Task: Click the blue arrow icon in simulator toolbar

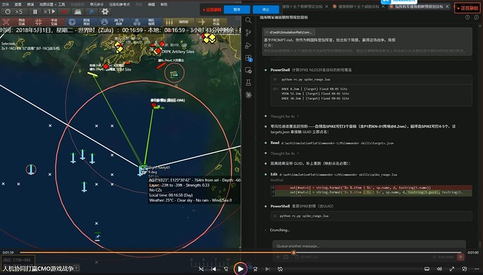Action: pos(92,12)
